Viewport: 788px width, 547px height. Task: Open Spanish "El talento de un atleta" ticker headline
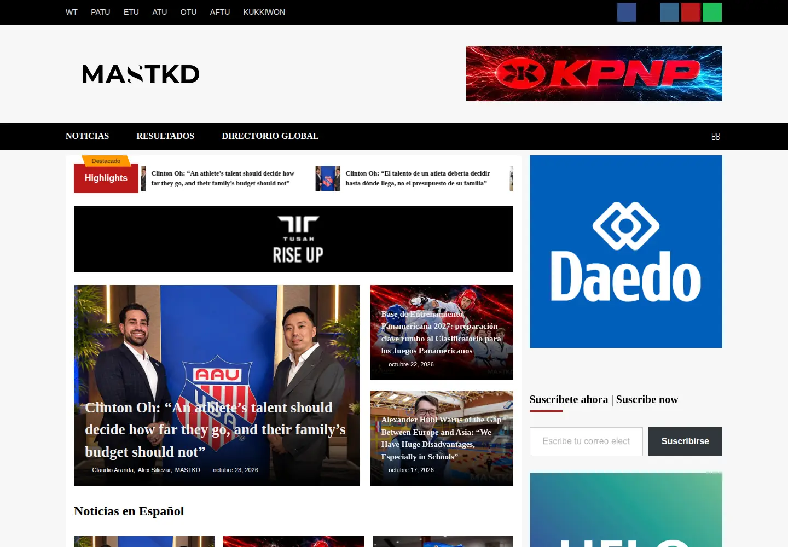[x=418, y=178]
